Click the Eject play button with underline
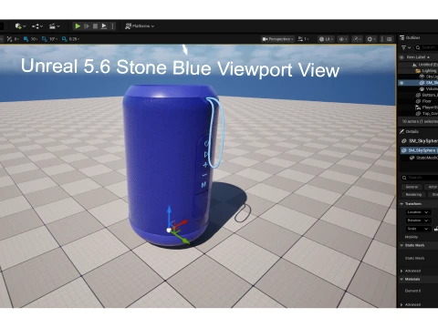This screenshot has width=438, height=328. click(104, 26)
